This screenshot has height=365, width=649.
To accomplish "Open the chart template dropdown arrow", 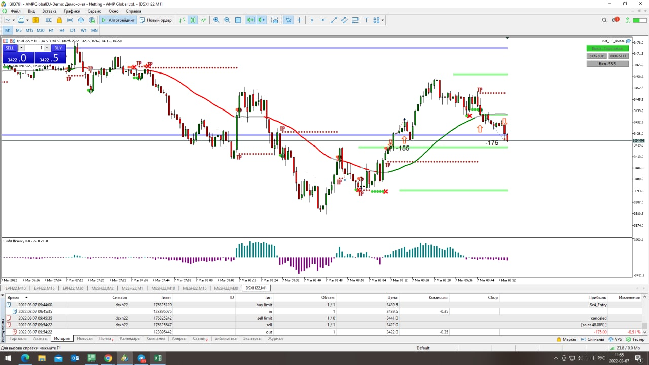I will click(28, 21).
